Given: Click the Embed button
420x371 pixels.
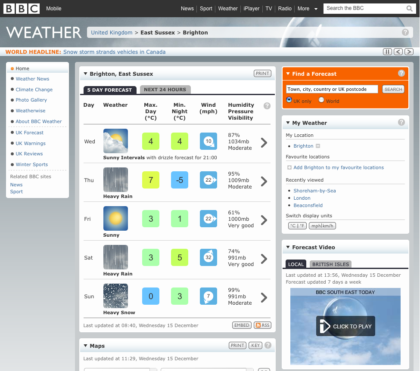Looking at the screenshot, I should pos(242,325).
